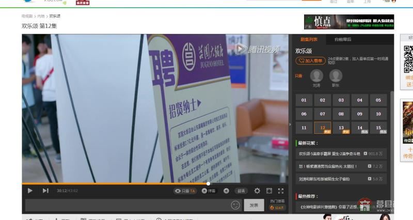Open the second 最新花絮 clip with 7.2万 views

pyautogui.click(x=341, y=166)
